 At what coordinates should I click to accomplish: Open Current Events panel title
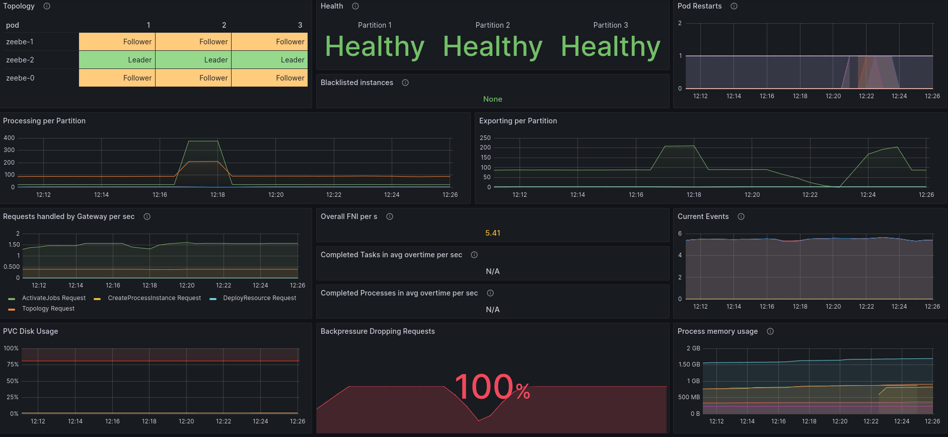coord(703,216)
